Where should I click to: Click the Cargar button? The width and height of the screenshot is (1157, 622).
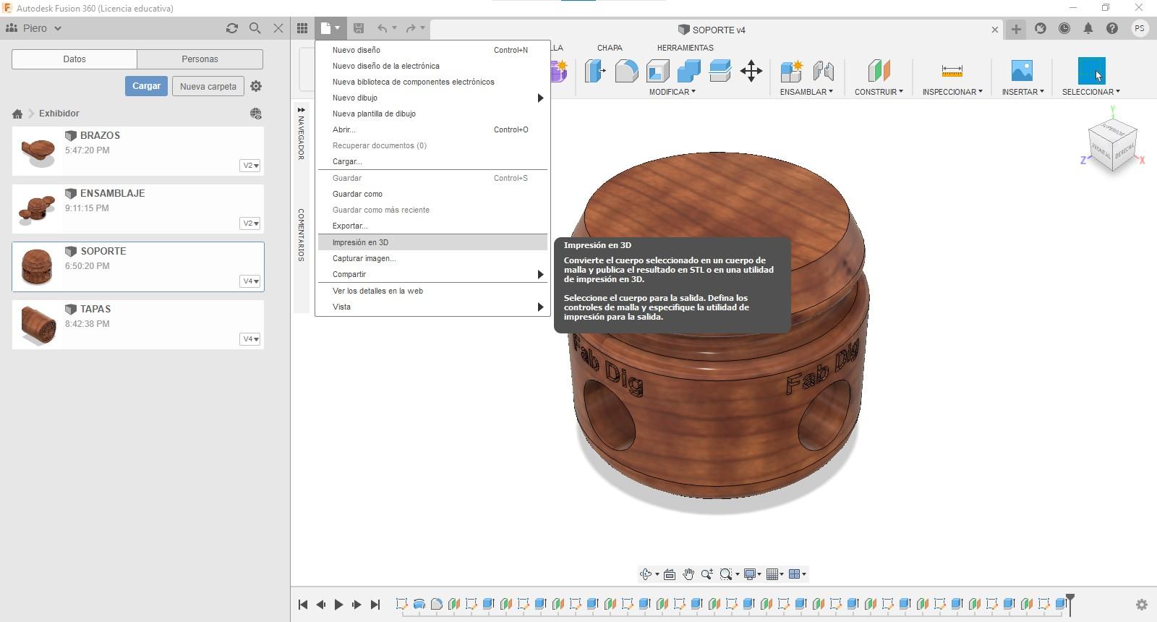146,86
